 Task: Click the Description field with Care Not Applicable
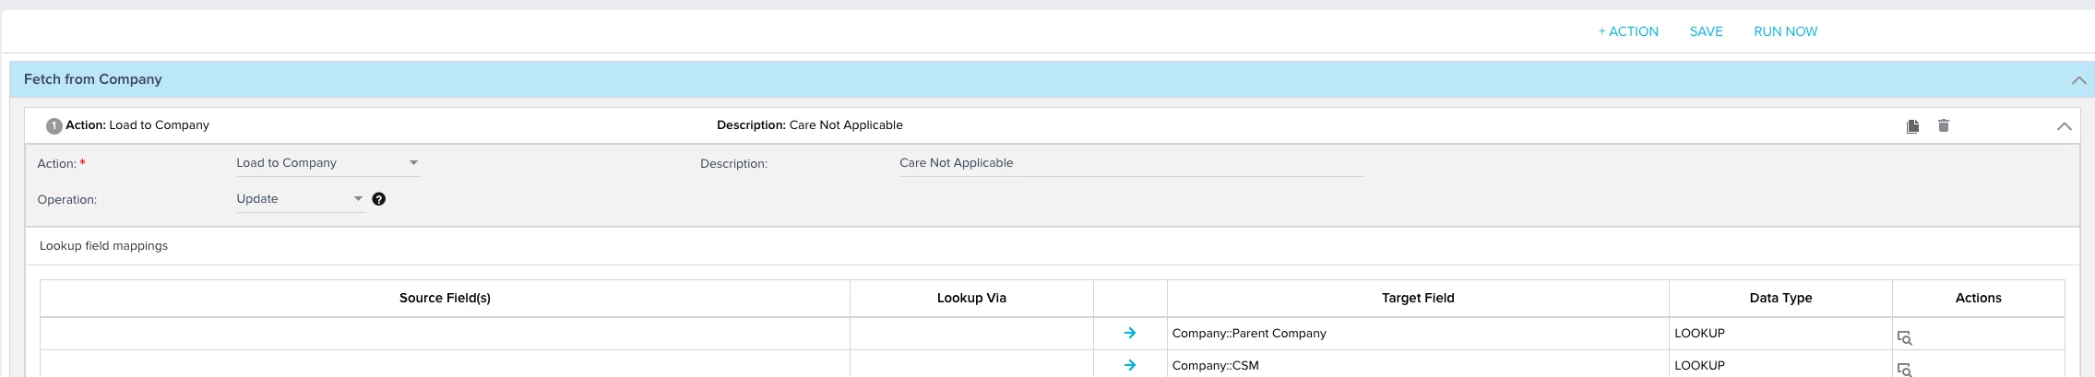[1131, 163]
